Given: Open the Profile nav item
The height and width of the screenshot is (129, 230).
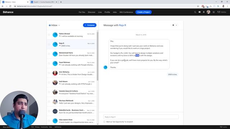Looking at the screenshot, I should pyautogui.click(x=107, y=12).
